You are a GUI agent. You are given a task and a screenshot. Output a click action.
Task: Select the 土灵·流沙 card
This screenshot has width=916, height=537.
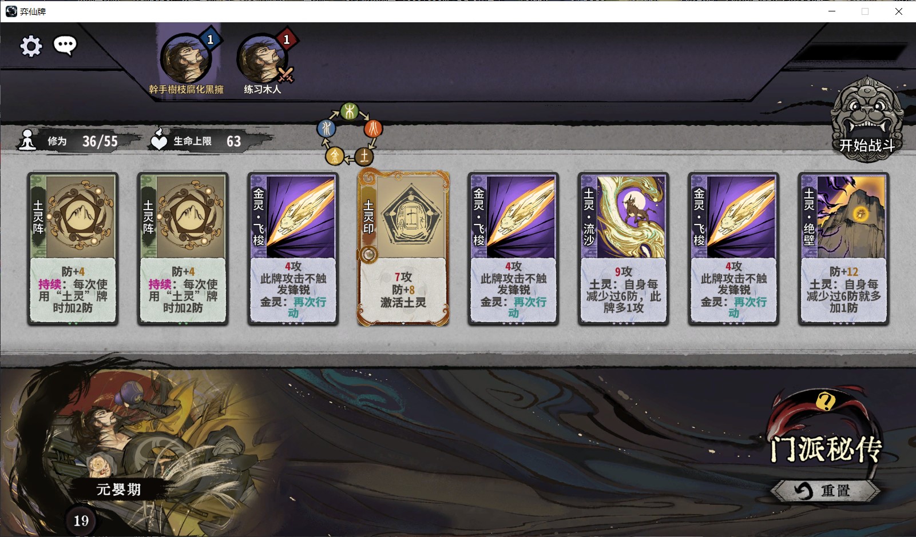click(624, 249)
